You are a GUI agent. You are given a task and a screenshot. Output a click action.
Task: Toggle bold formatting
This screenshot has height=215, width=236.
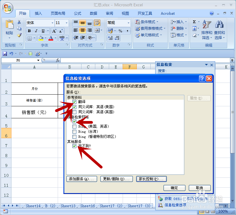[x=29, y=31]
